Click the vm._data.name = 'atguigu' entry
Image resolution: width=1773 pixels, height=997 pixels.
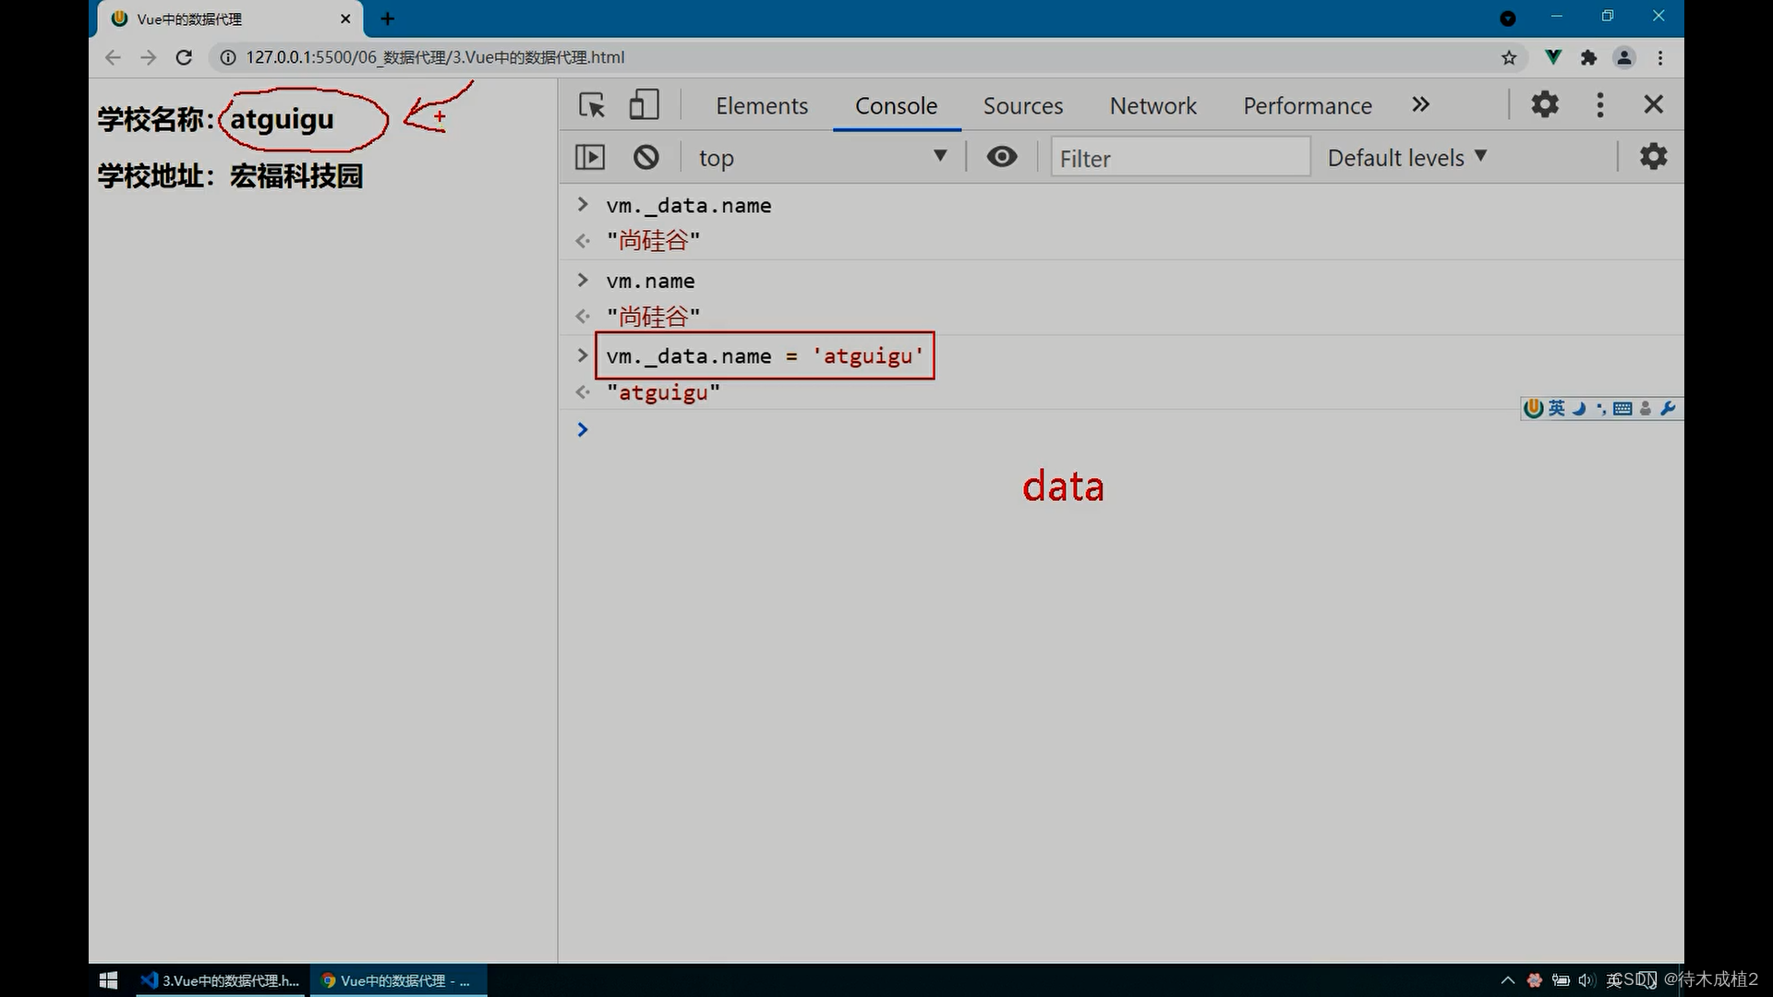765,355
